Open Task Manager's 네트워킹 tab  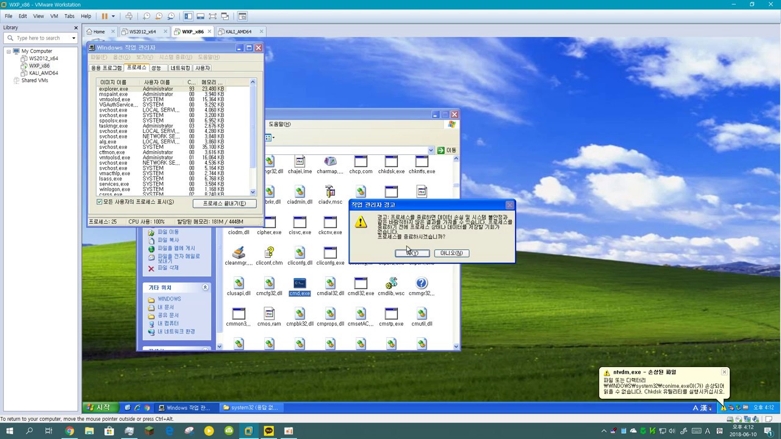(180, 68)
